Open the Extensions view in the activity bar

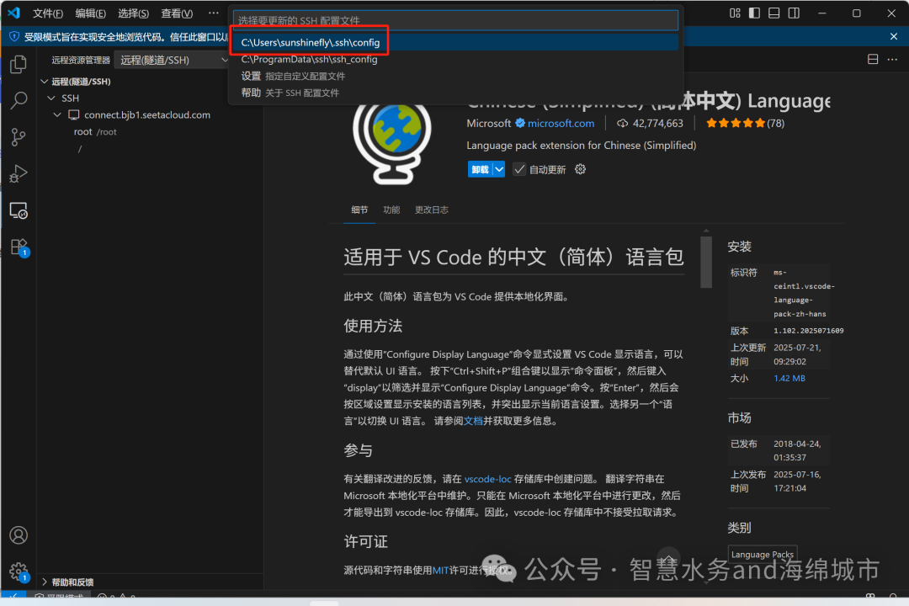(19, 244)
